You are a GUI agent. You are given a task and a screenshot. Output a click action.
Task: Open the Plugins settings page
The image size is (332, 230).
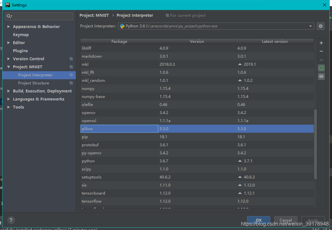point(20,51)
